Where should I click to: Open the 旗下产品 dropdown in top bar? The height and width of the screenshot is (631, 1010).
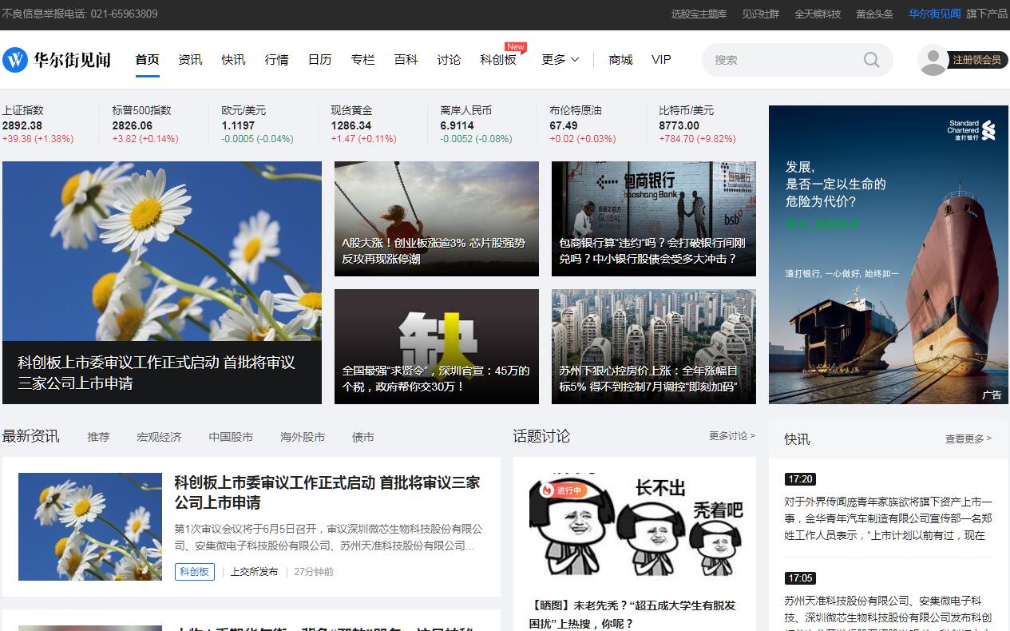coord(987,14)
